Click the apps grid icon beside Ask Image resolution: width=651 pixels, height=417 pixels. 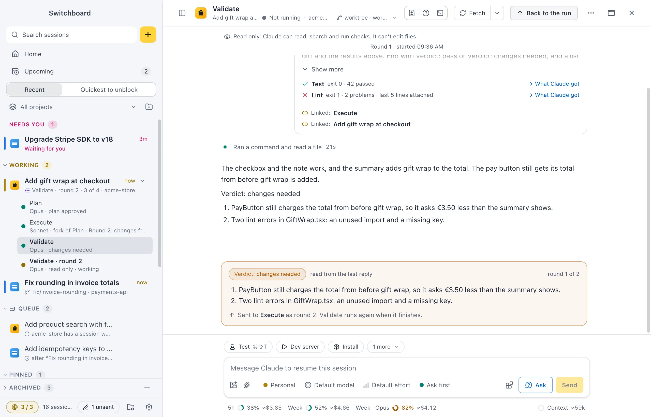pos(509,385)
